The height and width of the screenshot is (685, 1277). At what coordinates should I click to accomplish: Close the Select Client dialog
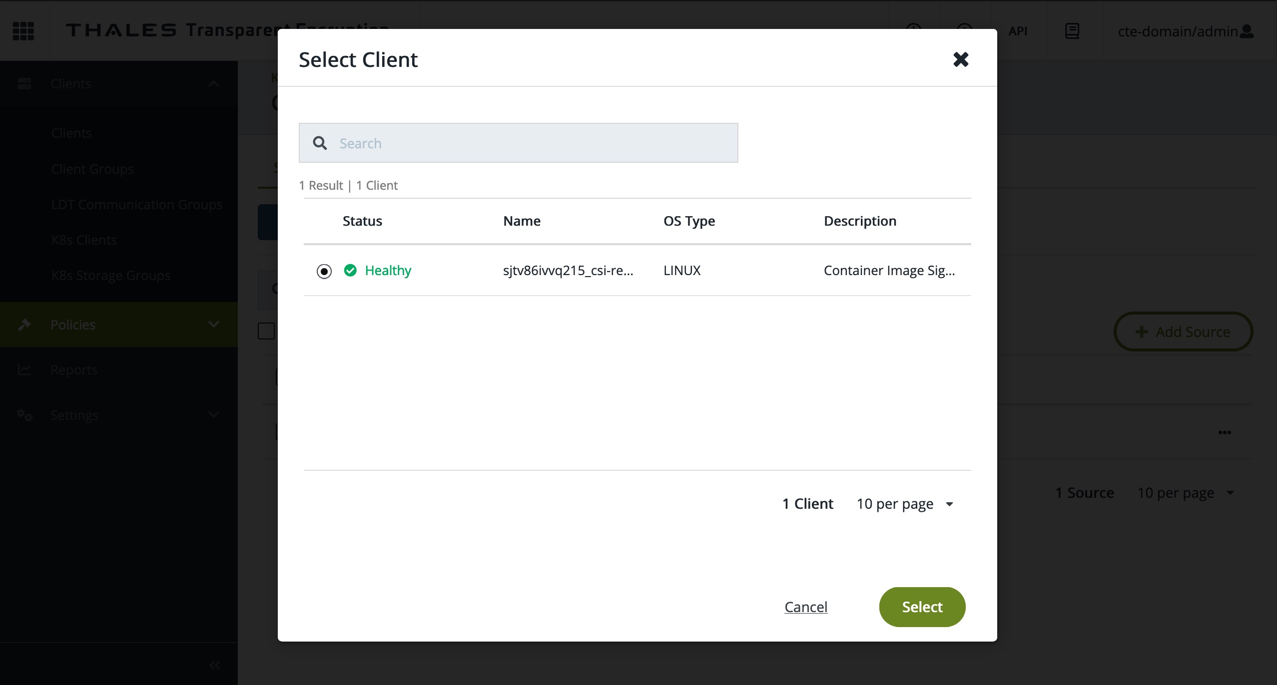tap(960, 59)
